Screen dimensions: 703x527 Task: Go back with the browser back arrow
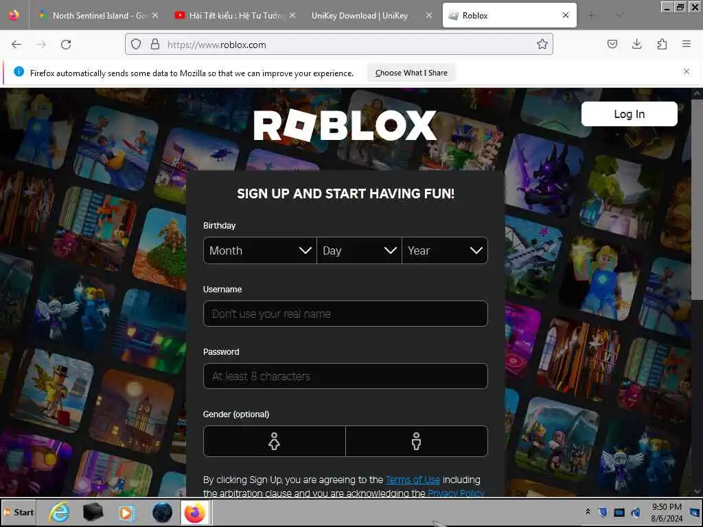click(16, 45)
